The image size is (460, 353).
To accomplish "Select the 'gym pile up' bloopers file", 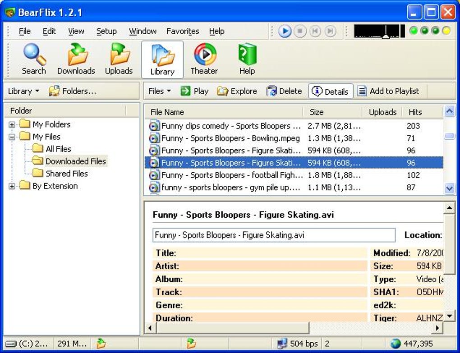I will click(294, 188).
